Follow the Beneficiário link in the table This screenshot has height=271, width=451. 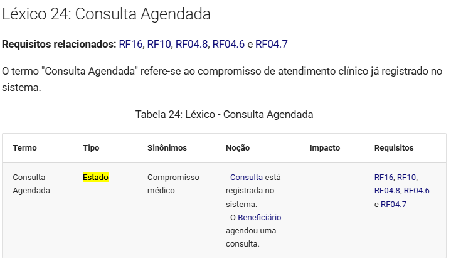(260, 217)
